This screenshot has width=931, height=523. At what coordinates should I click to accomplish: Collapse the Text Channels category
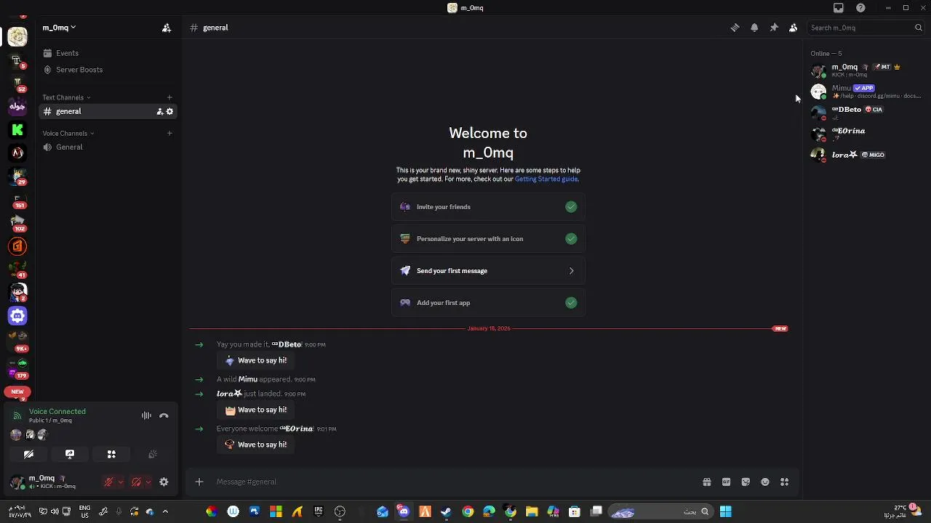click(x=66, y=97)
